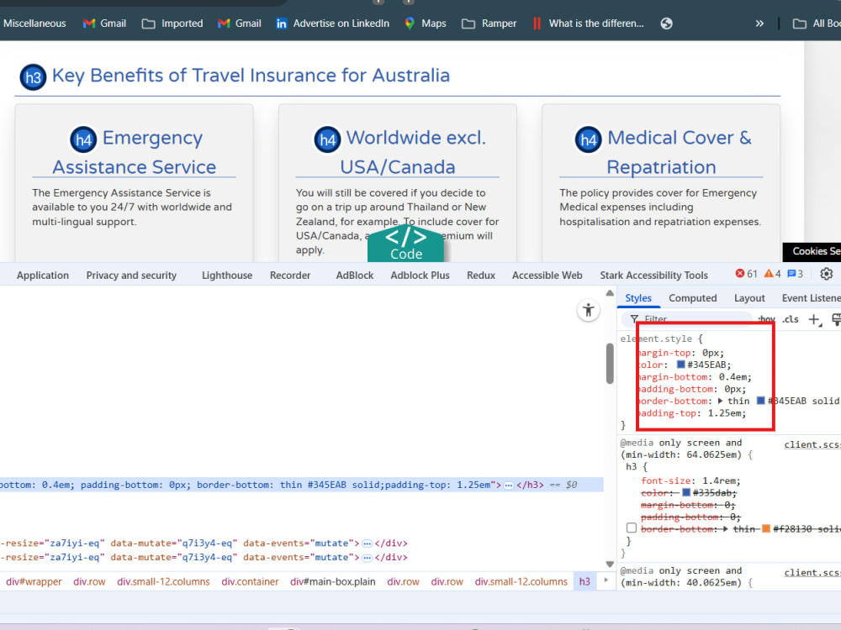Viewport: 841px width, 630px height.
Task: Add new style rule plus icon
Action: pyautogui.click(x=815, y=320)
